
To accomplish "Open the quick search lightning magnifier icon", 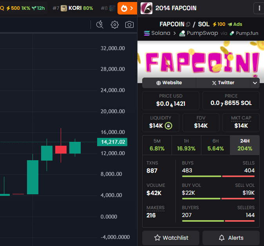I will coord(99,25).
